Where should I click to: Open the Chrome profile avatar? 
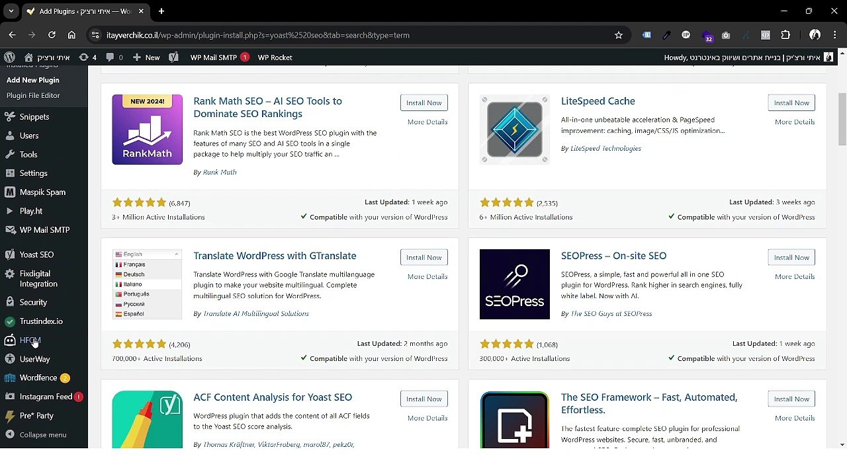tap(815, 35)
